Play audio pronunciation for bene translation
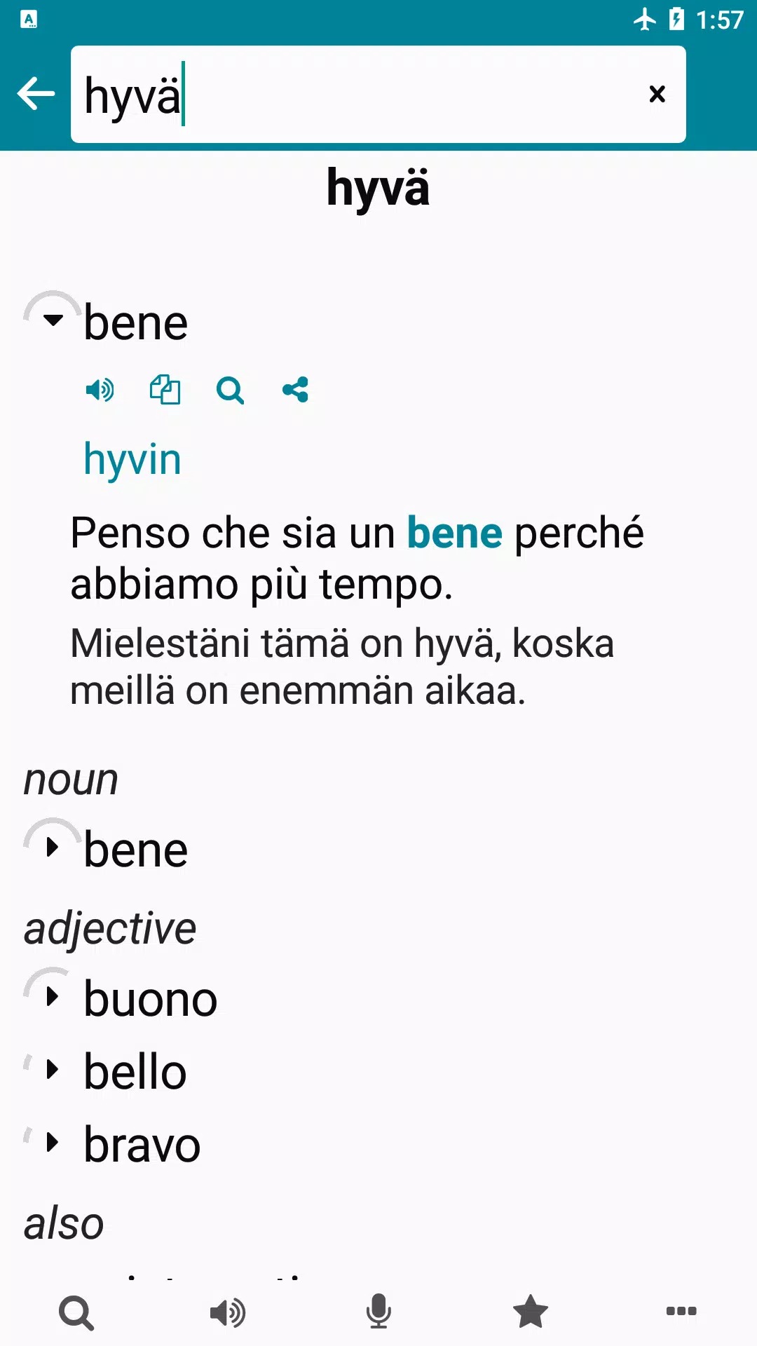Screen dimensions: 757x1346 [x=100, y=390]
